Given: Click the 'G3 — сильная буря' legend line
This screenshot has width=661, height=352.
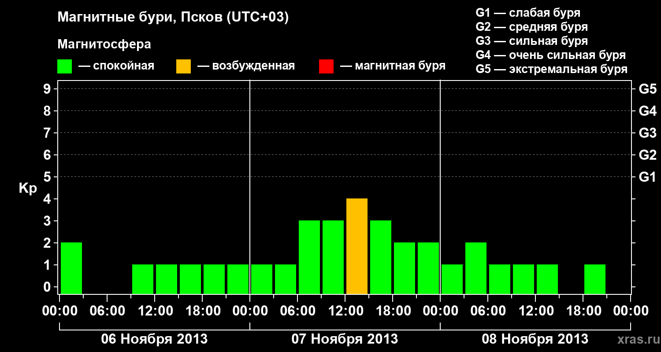Looking at the screenshot, I should (x=532, y=41).
